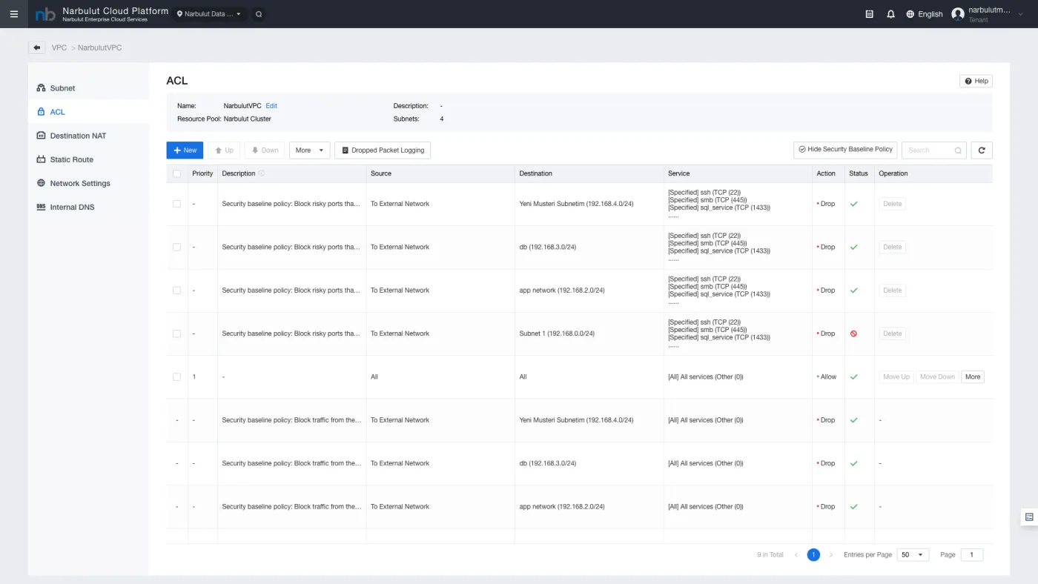Open Static Route section
Image resolution: width=1038 pixels, height=584 pixels.
[x=88, y=159]
